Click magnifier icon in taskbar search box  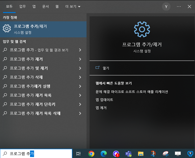click(5, 153)
